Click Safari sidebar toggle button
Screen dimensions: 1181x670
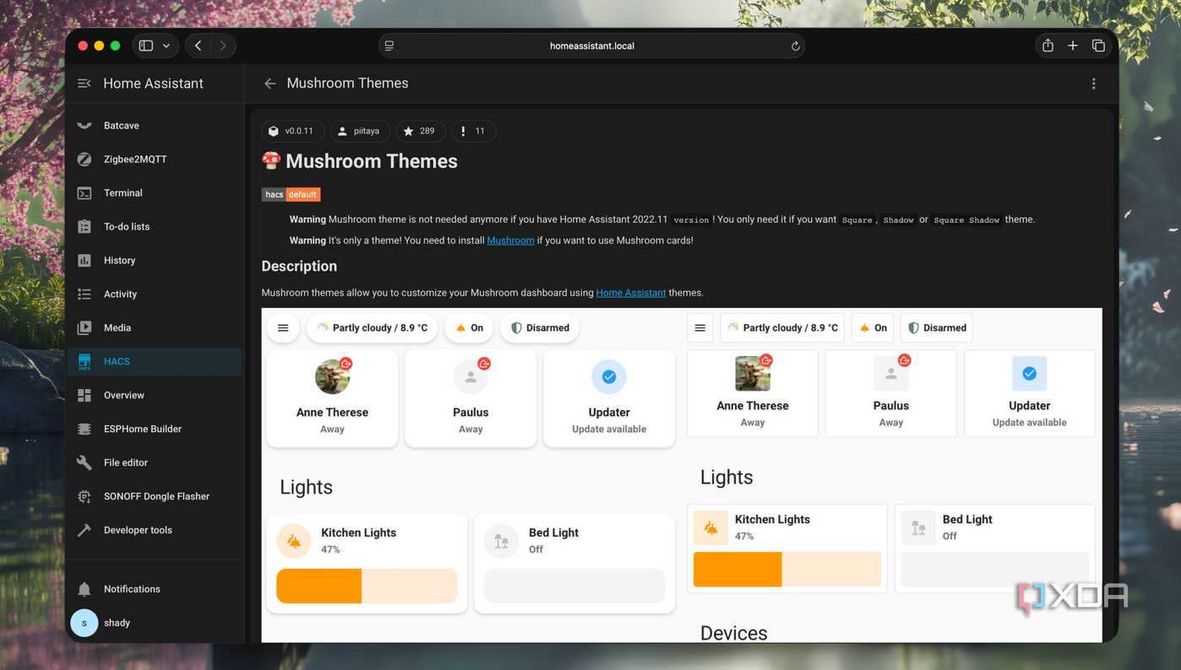point(146,46)
